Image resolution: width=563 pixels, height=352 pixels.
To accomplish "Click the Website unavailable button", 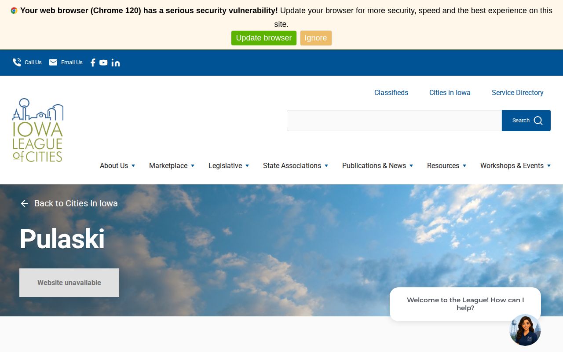I will pyautogui.click(x=69, y=282).
